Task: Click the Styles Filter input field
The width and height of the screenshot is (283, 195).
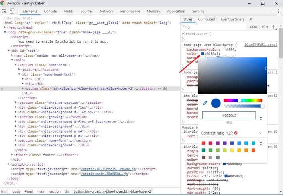Action: click(214, 27)
